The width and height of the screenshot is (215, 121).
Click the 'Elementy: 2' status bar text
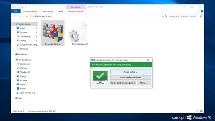[x=19, y=111]
